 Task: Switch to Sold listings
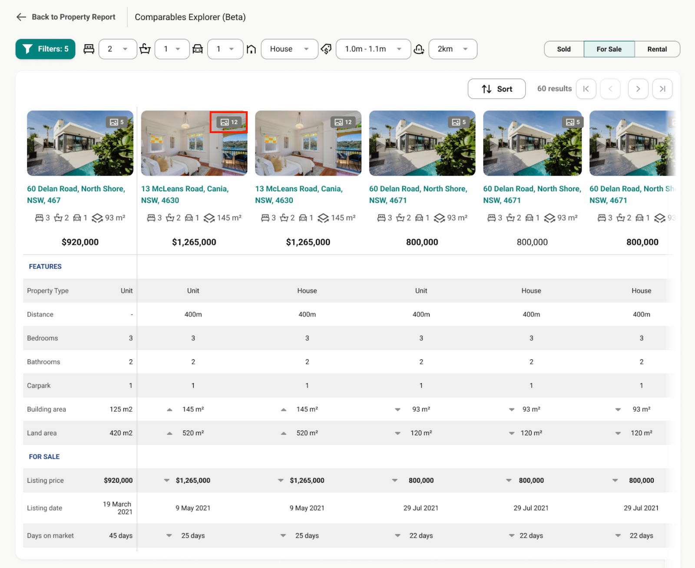click(563, 49)
